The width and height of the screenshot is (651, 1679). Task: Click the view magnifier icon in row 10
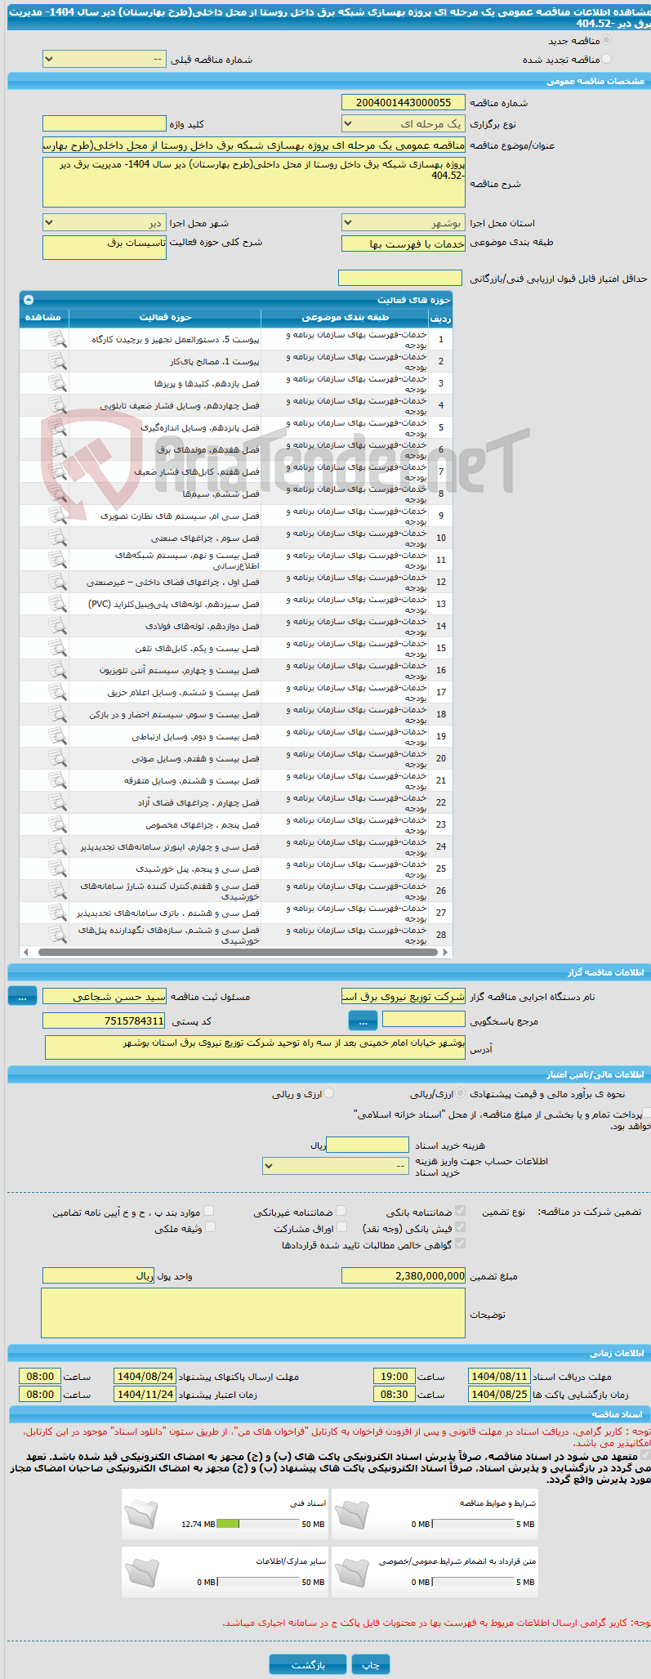(x=57, y=538)
